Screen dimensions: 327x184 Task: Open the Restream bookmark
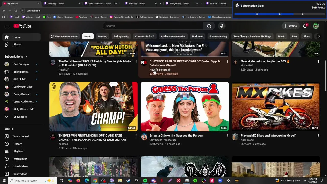(63, 17)
